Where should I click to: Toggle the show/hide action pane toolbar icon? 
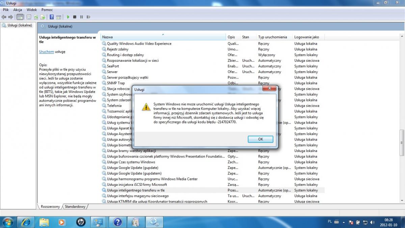(x=59, y=17)
